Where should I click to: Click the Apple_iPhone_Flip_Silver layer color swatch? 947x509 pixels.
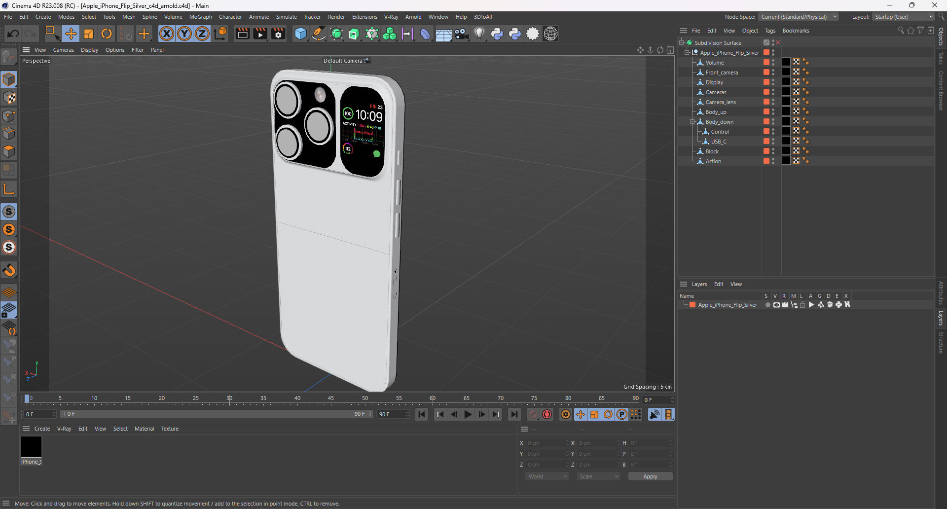click(692, 305)
